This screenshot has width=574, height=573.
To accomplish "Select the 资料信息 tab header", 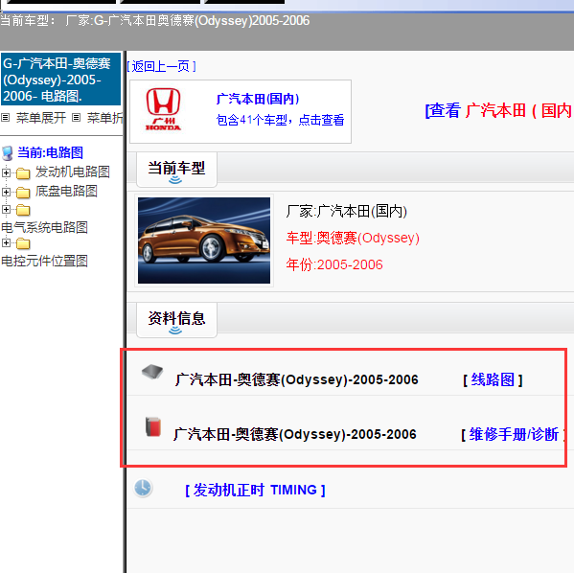I will [176, 320].
